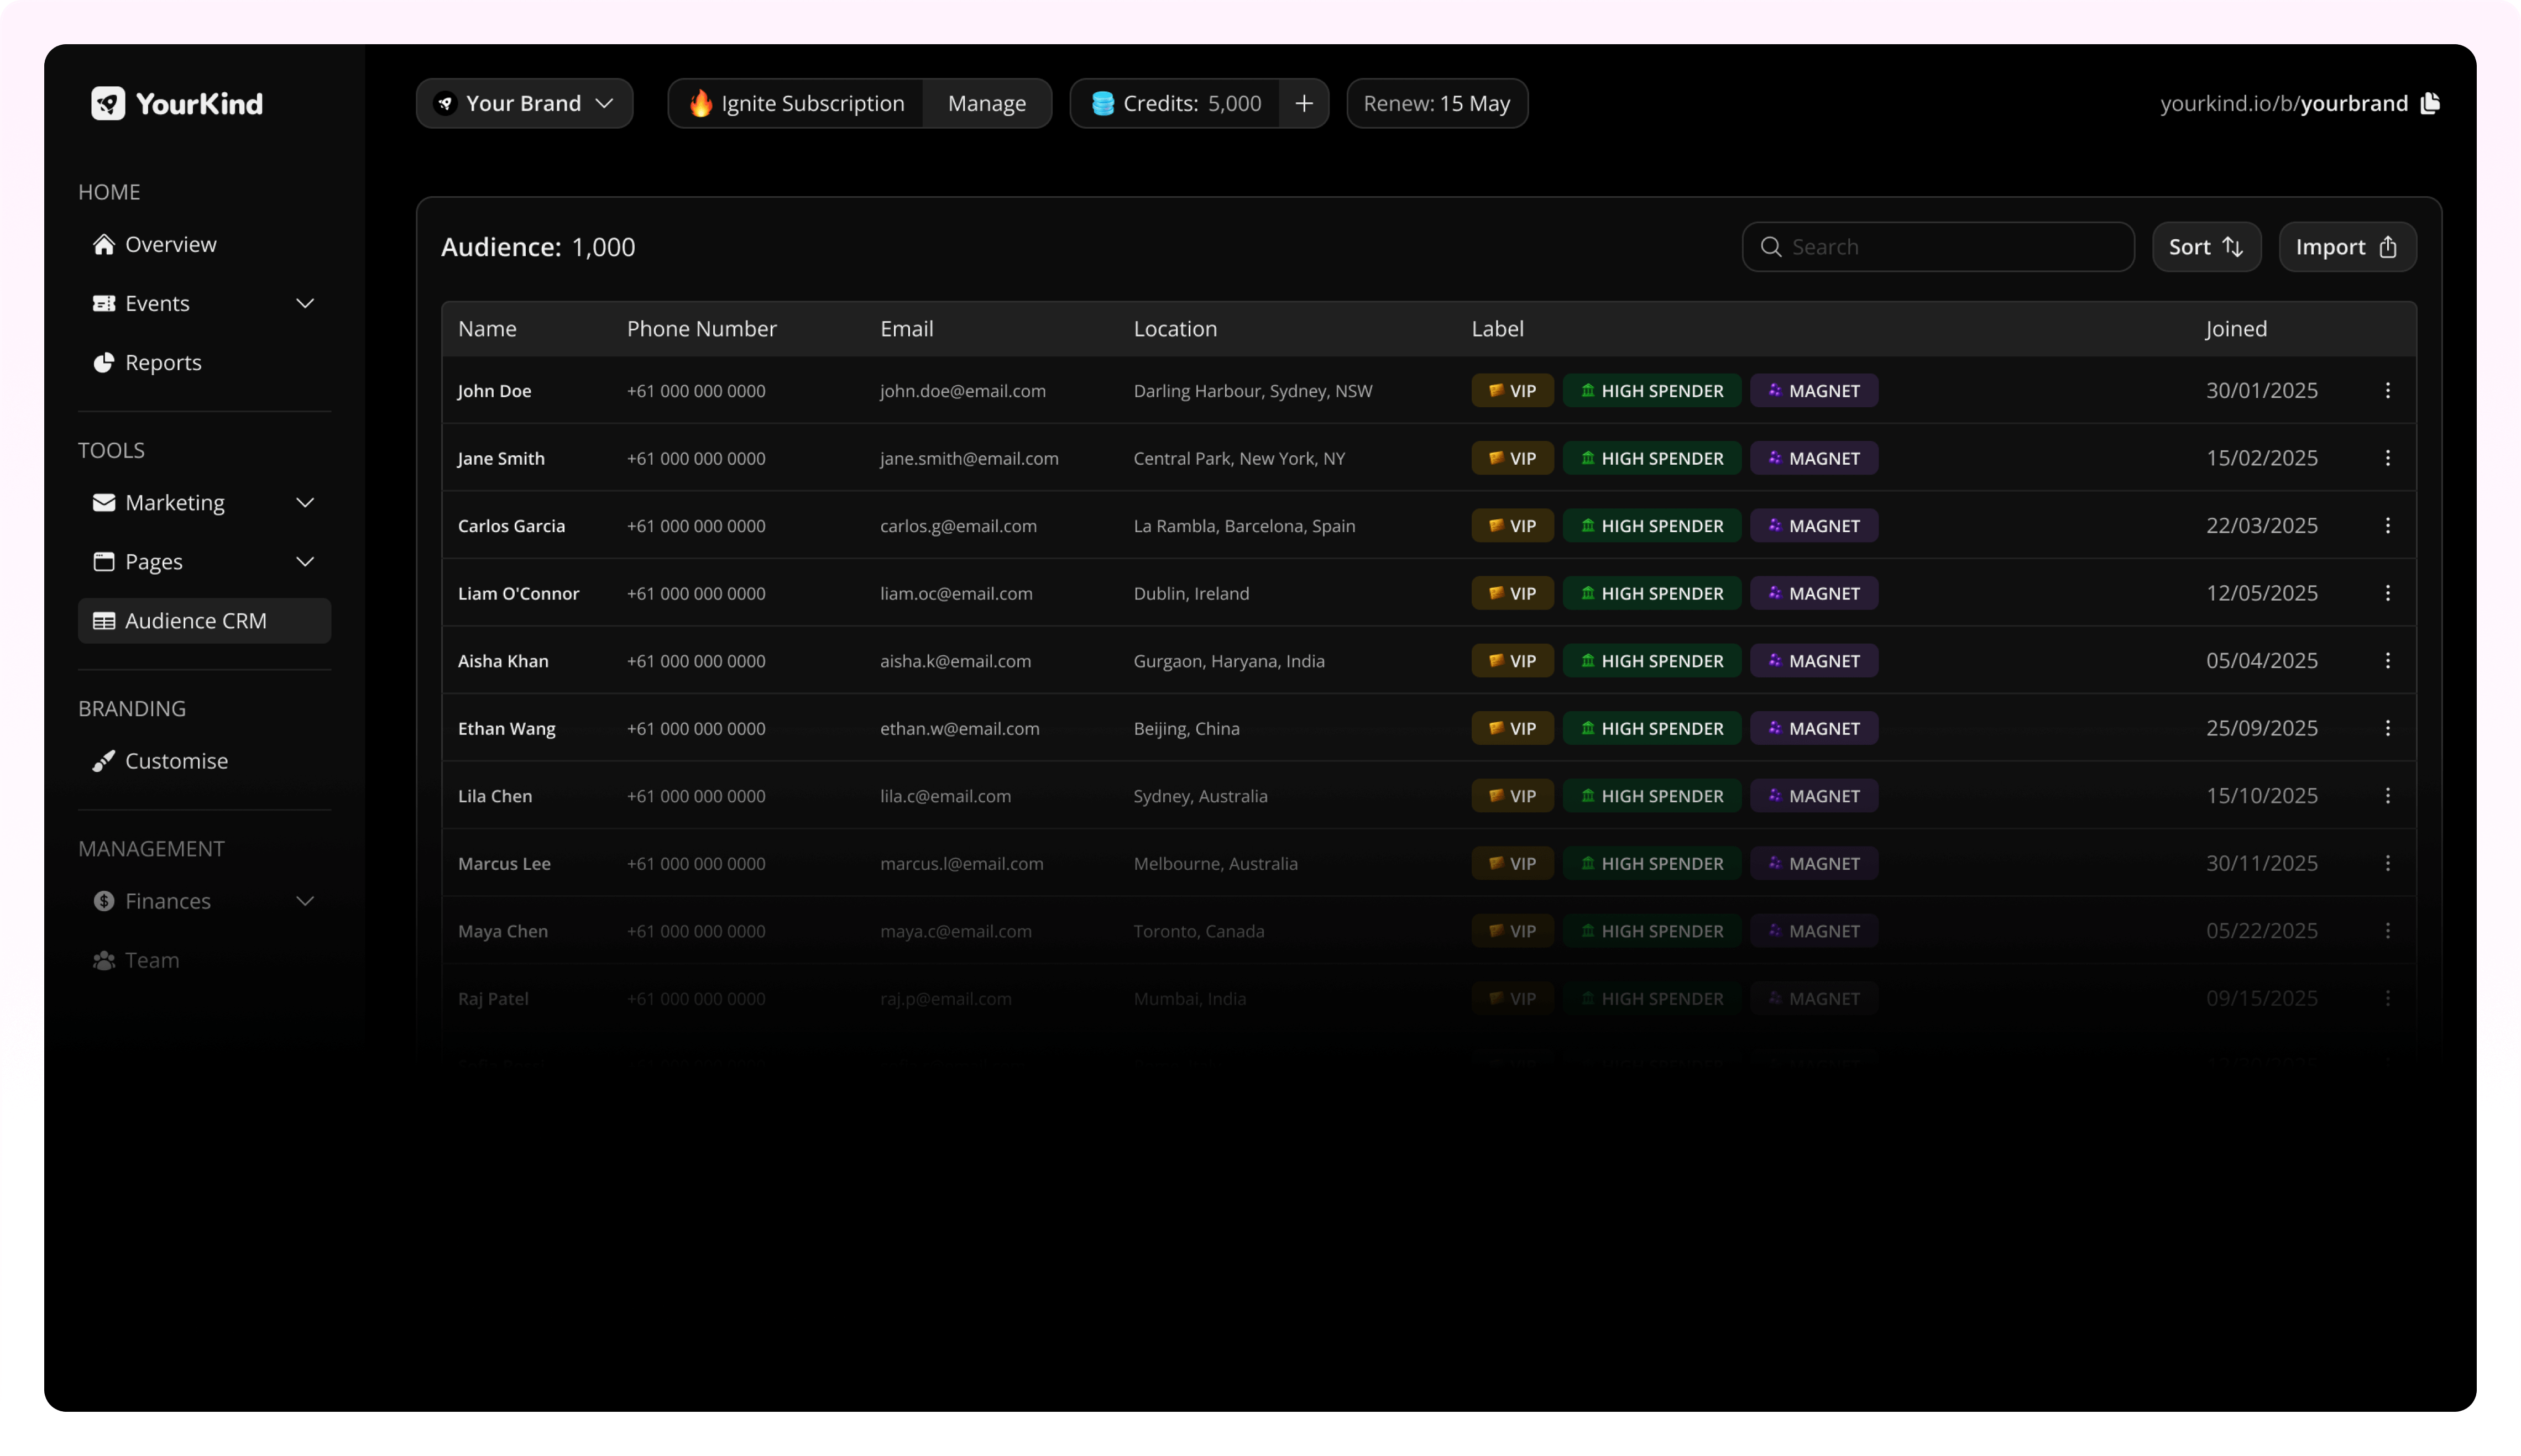Click the flame icon on Ignite Subscription
Screen dimensions: 2521x1456
[701, 103]
